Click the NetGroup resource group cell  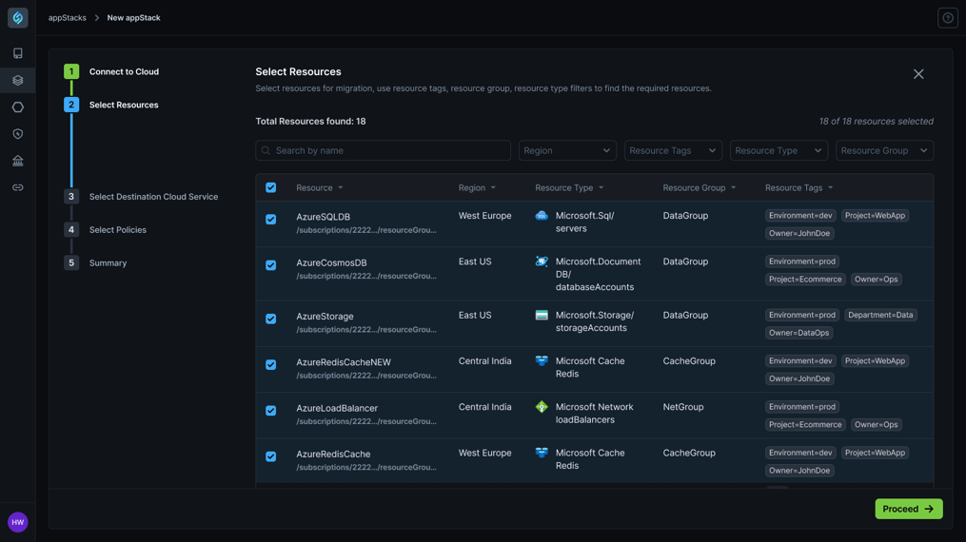[683, 407]
